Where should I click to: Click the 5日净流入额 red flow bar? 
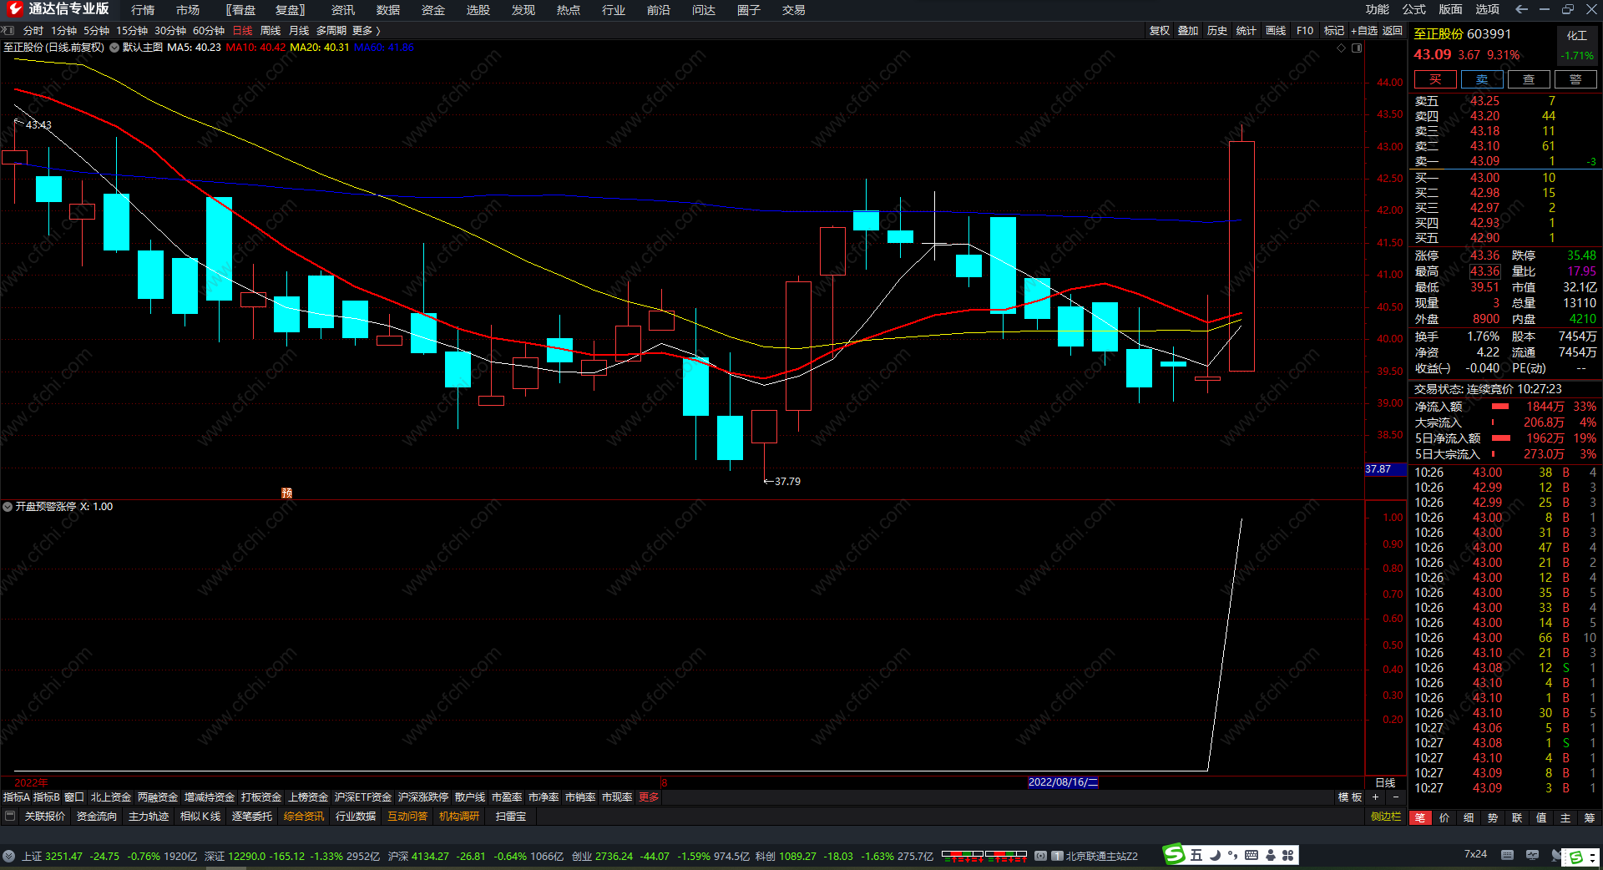(x=1501, y=438)
